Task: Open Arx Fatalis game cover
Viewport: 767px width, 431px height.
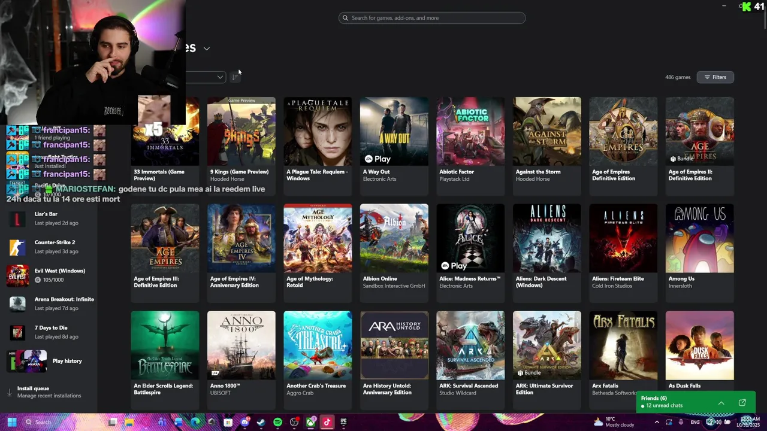Action: click(x=623, y=345)
